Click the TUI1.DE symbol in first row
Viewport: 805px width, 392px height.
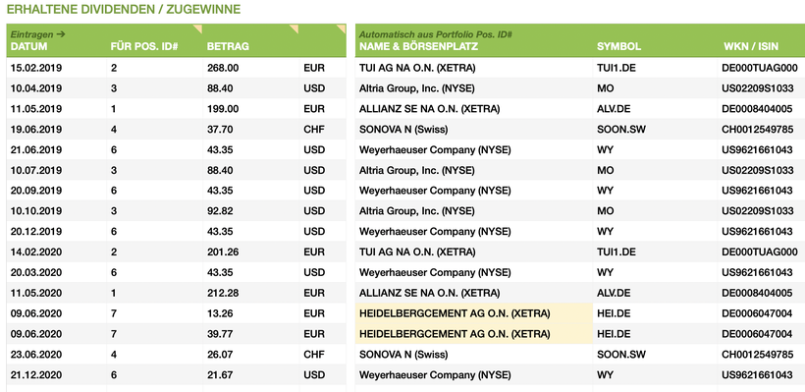pyautogui.click(x=617, y=68)
